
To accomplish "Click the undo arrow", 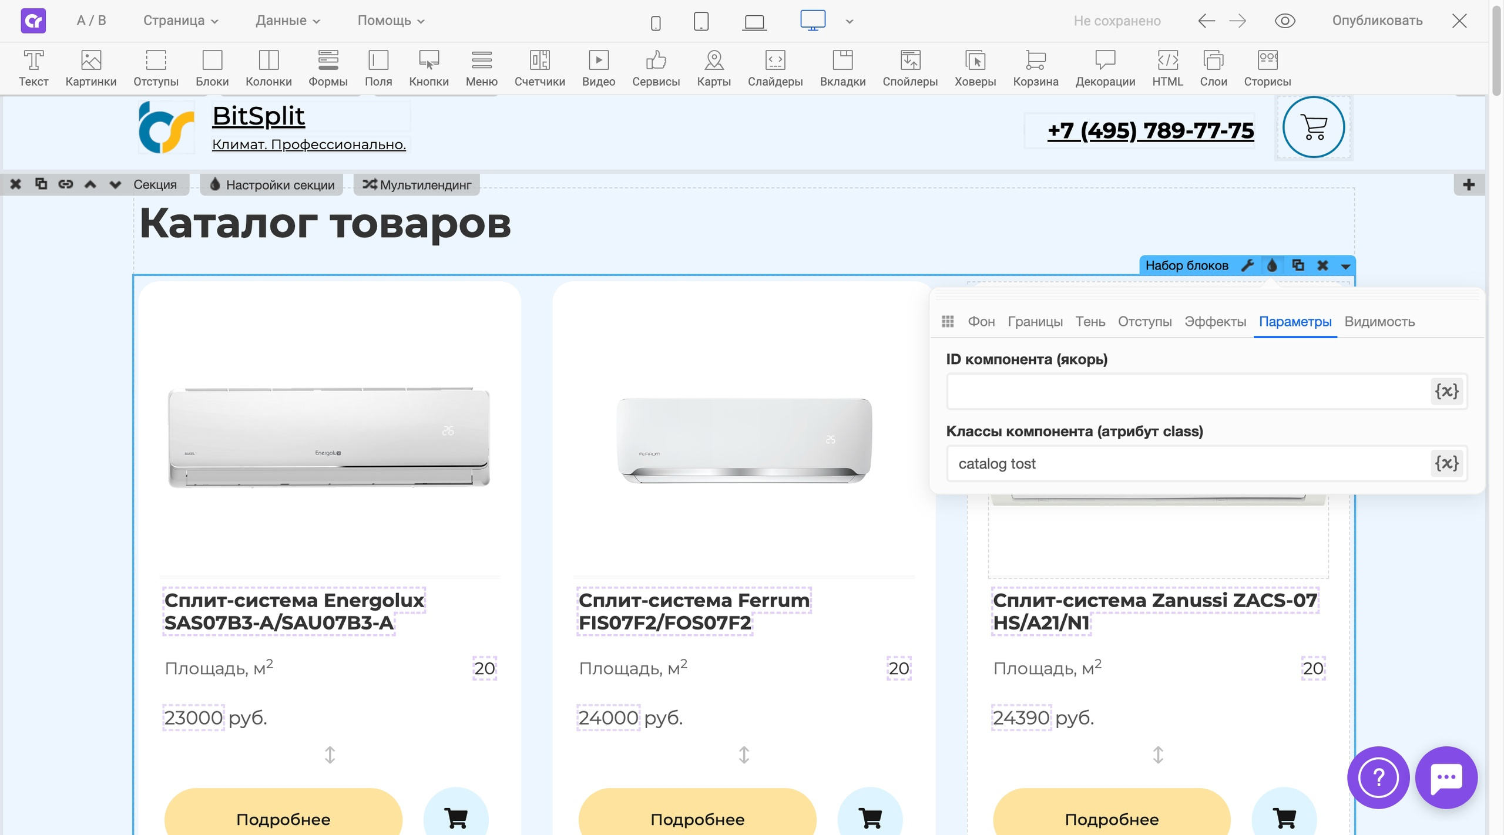I will [x=1206, y=21].
